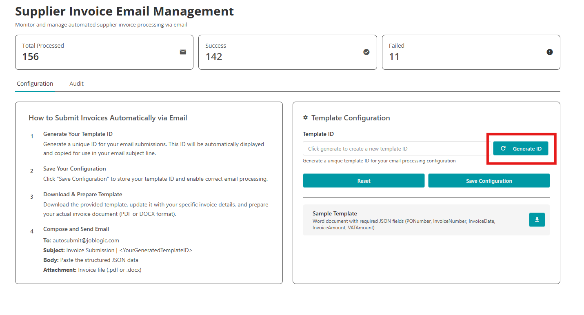Click the Success count 142
The width and height of the screenshot is (584, 315).
pos(214,57)
